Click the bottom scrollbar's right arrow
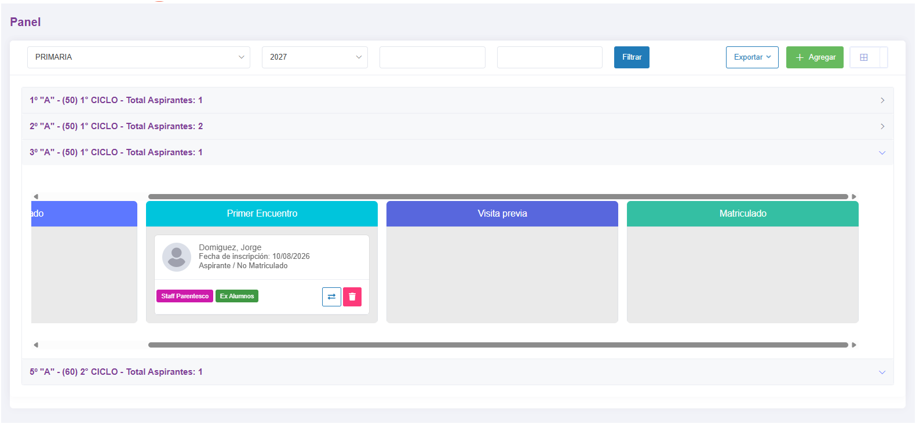The image size is (916, 424). click(x=854, y=345)
